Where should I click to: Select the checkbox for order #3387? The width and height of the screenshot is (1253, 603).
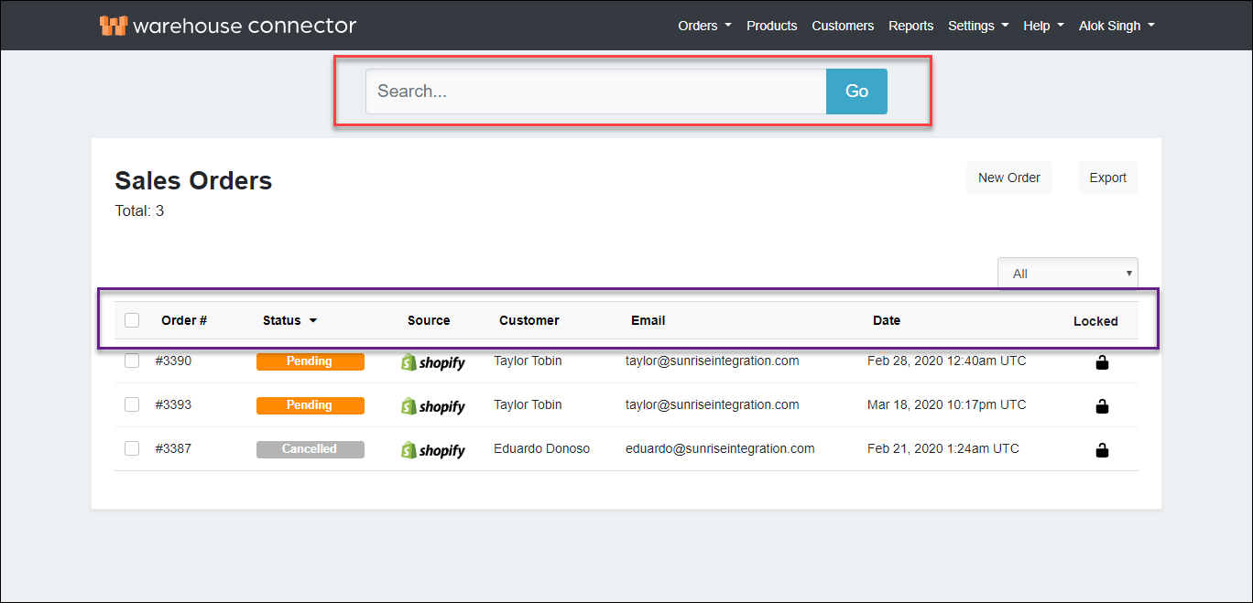(132, 448)
